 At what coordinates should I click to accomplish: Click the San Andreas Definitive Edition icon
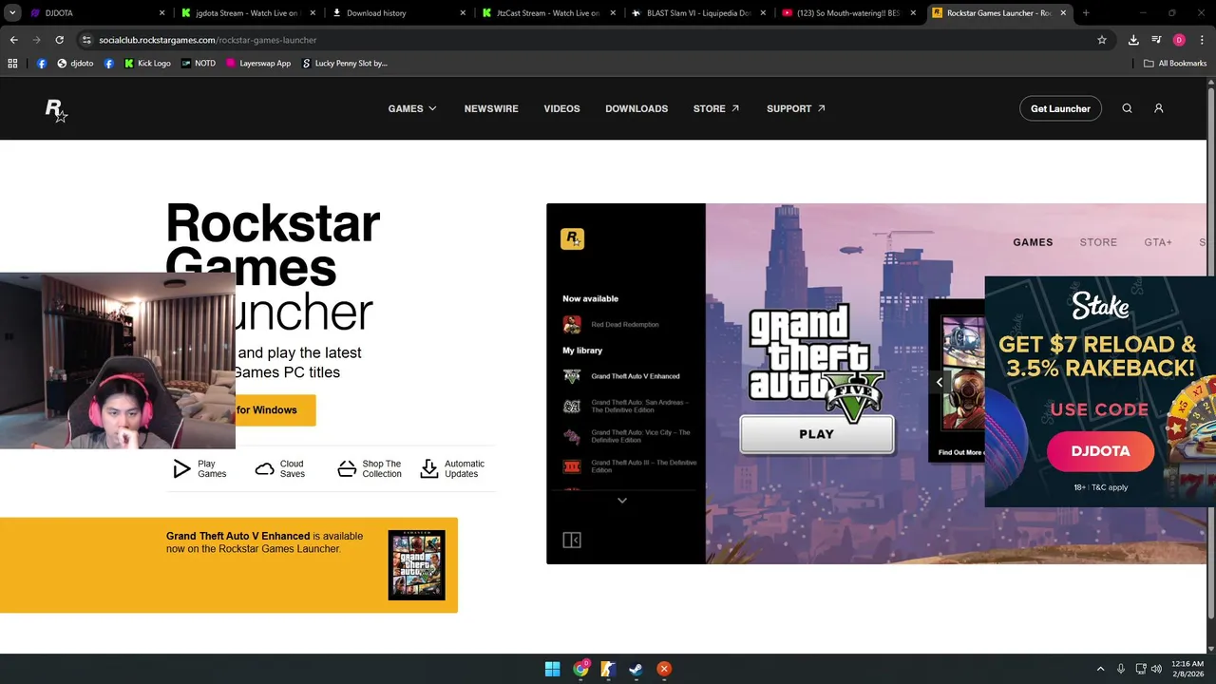click(572, 407)
